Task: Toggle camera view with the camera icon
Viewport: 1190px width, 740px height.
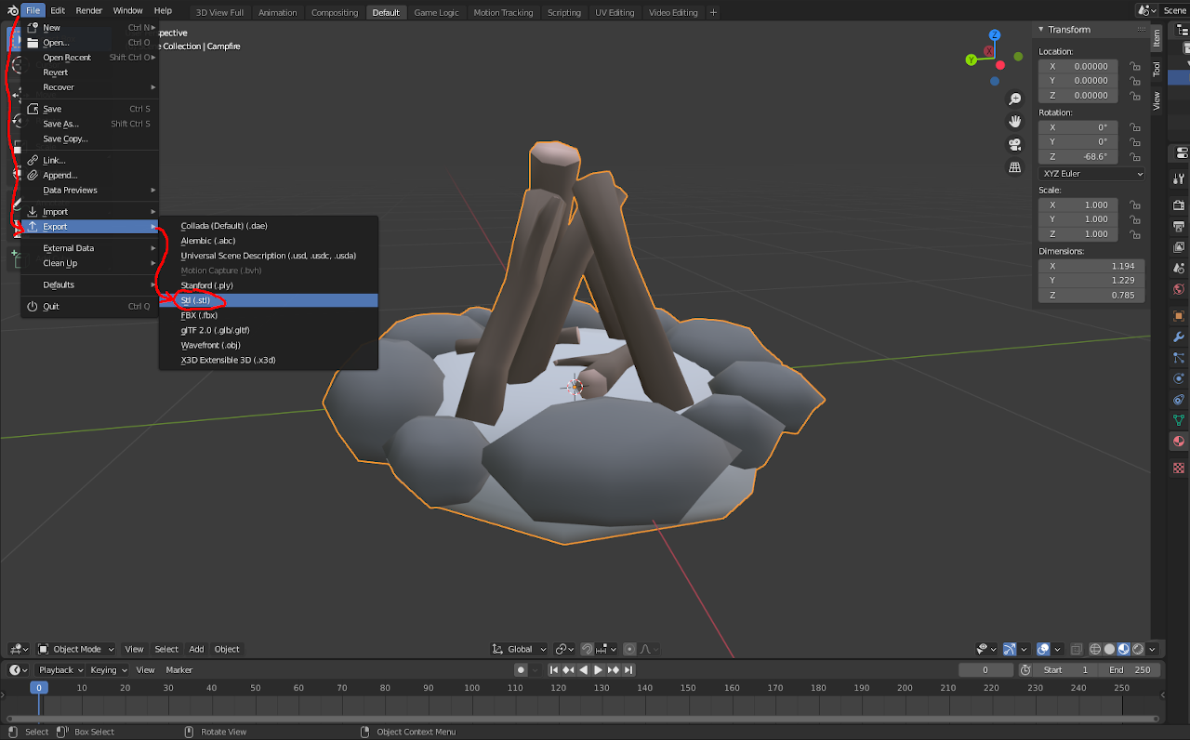Action: (x=1014, y=144)
